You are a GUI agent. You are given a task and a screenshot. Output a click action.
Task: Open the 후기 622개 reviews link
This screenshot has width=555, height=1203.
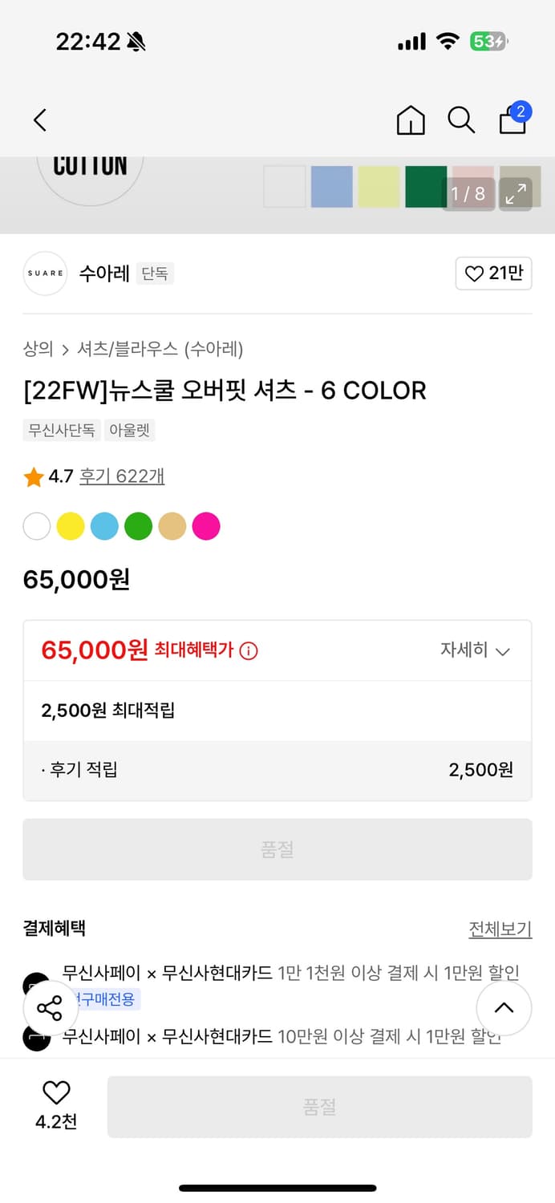[122, 476]
